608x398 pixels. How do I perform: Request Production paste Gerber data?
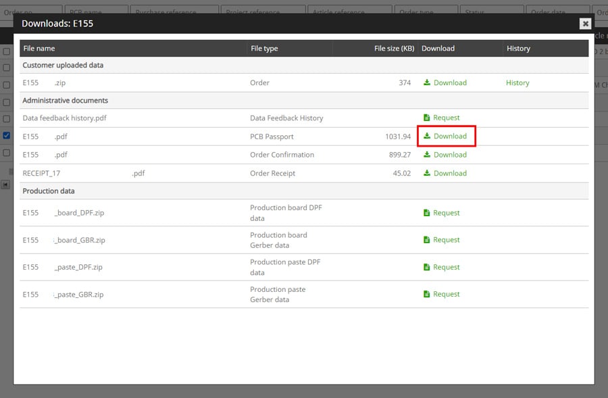[x=442, y=294]
